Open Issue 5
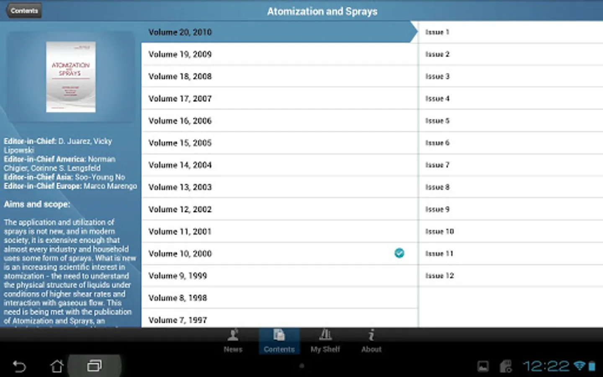The image size is (603, 377). [511, 121]
